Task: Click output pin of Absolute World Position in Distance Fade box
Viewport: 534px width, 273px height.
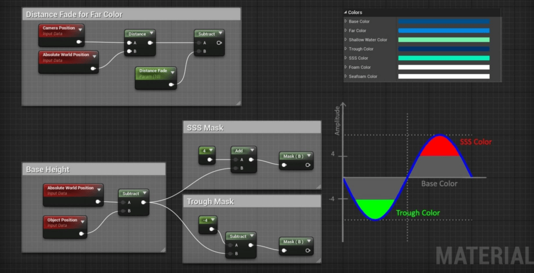Action: pos(93,69)
